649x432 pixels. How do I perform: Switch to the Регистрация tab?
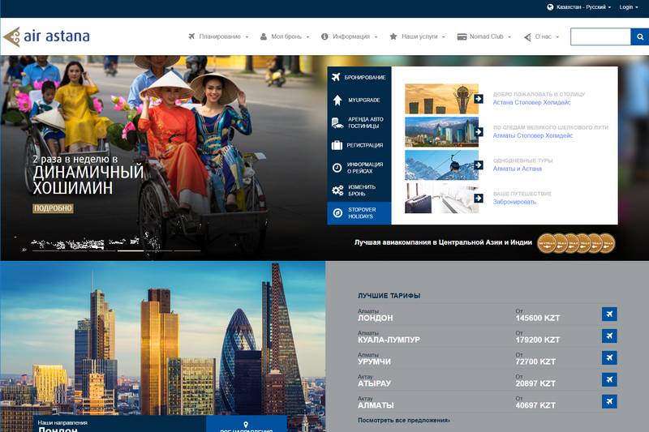(359, 145)
